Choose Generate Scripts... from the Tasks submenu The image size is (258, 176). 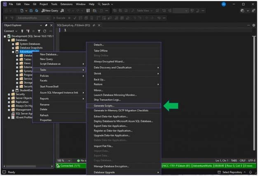pyautogui.click(x=124, y=106)
